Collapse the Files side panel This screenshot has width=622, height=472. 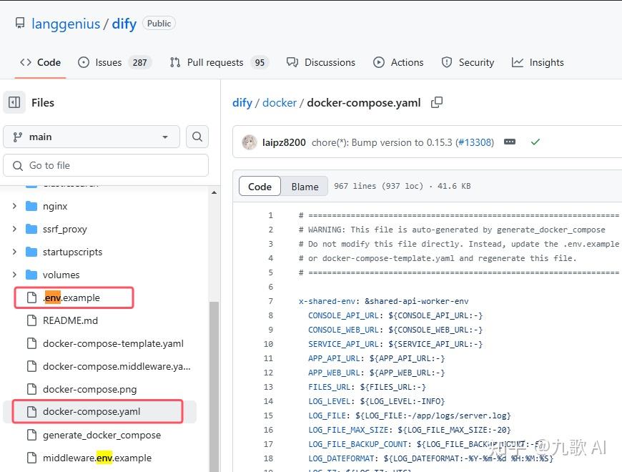tap(14, 102)
